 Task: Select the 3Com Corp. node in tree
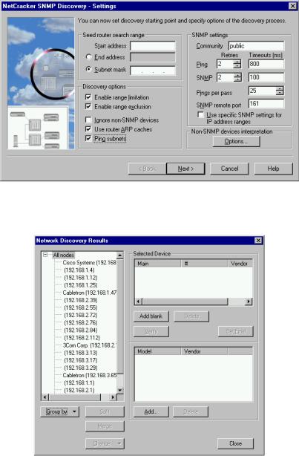pos(89,345)
